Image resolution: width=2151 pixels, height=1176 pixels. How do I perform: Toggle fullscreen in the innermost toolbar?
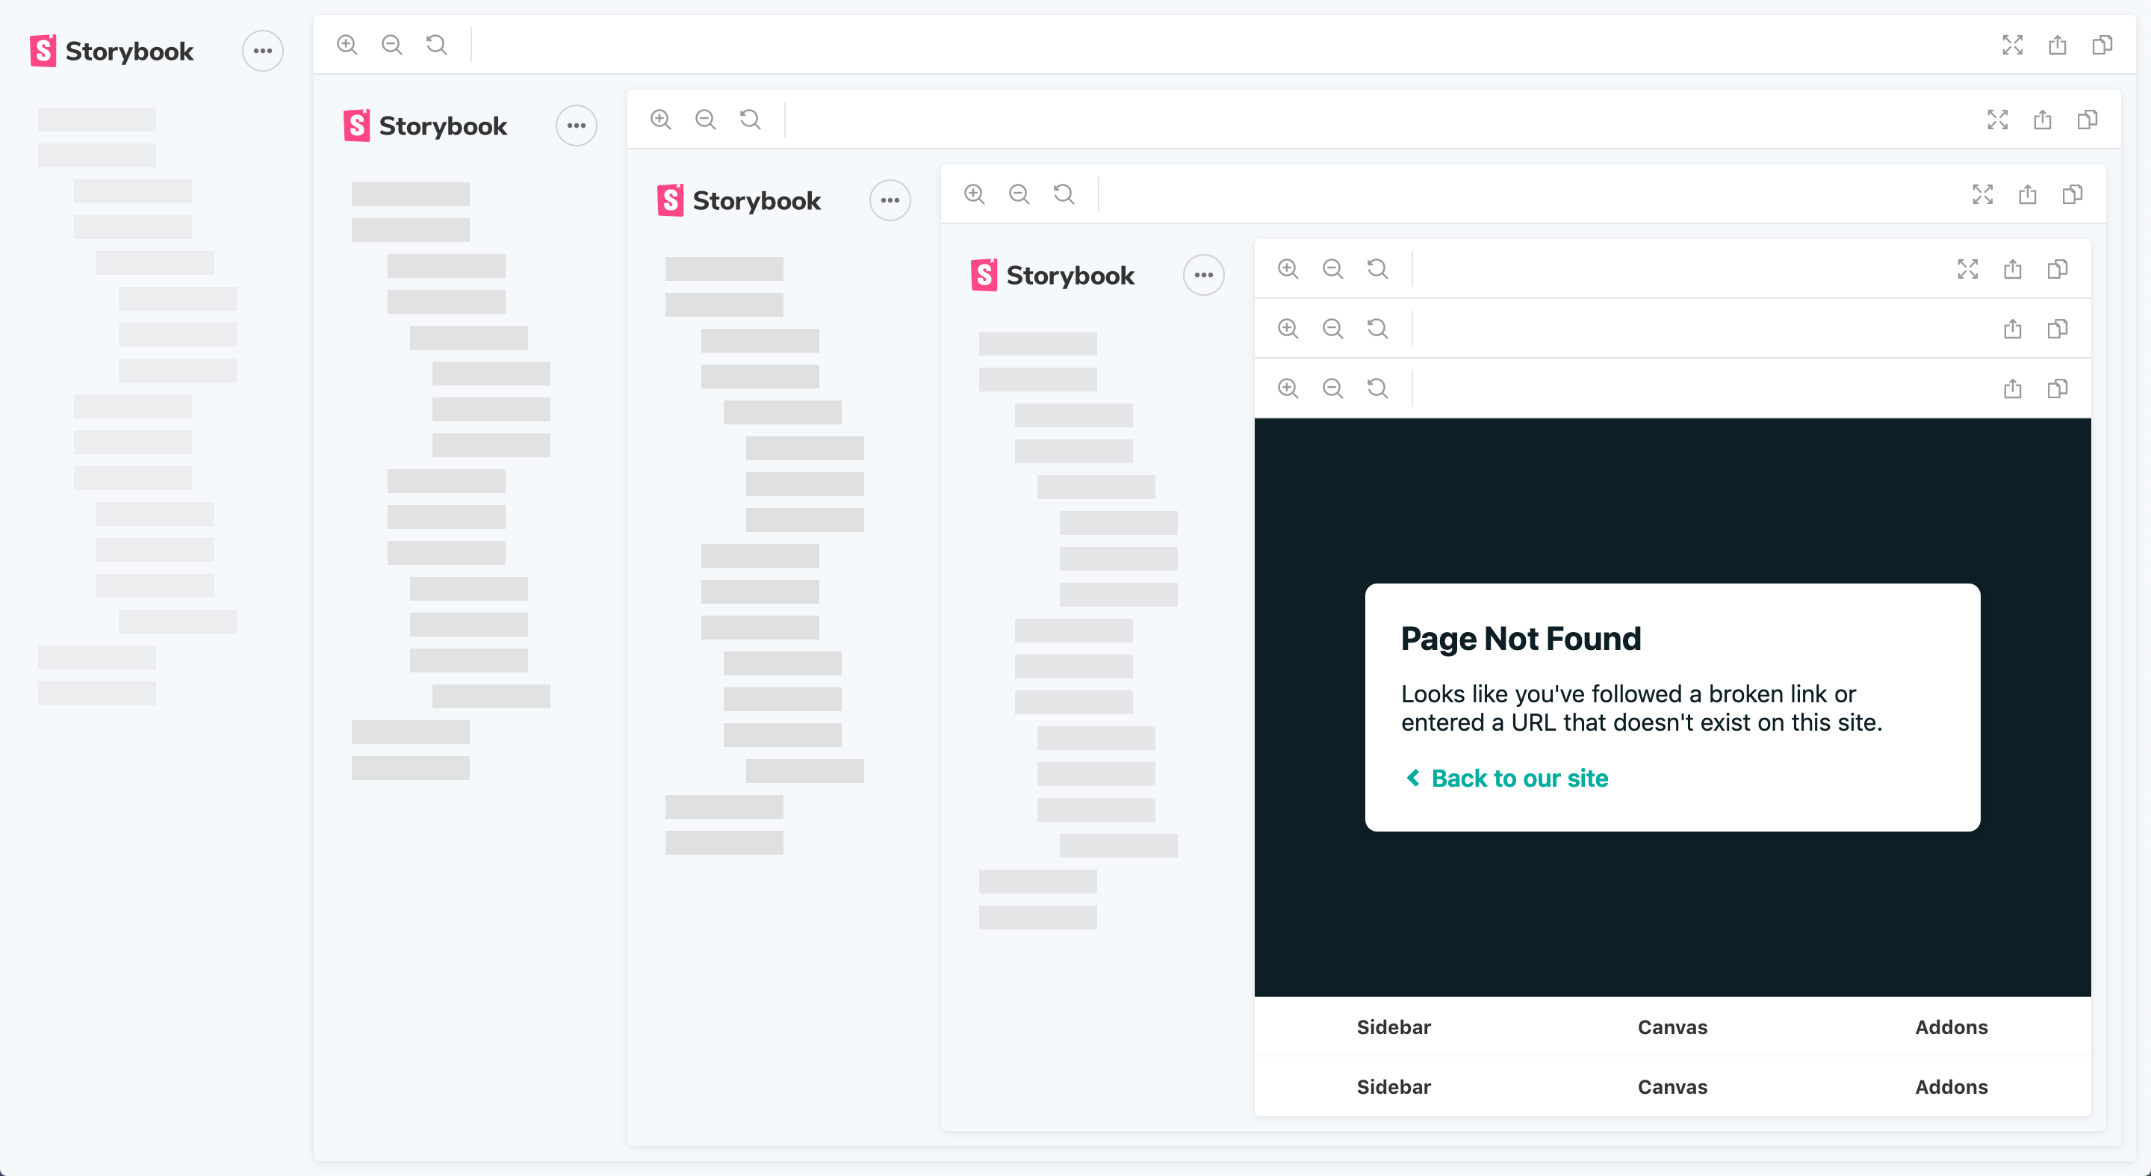tap(1967, 269)
